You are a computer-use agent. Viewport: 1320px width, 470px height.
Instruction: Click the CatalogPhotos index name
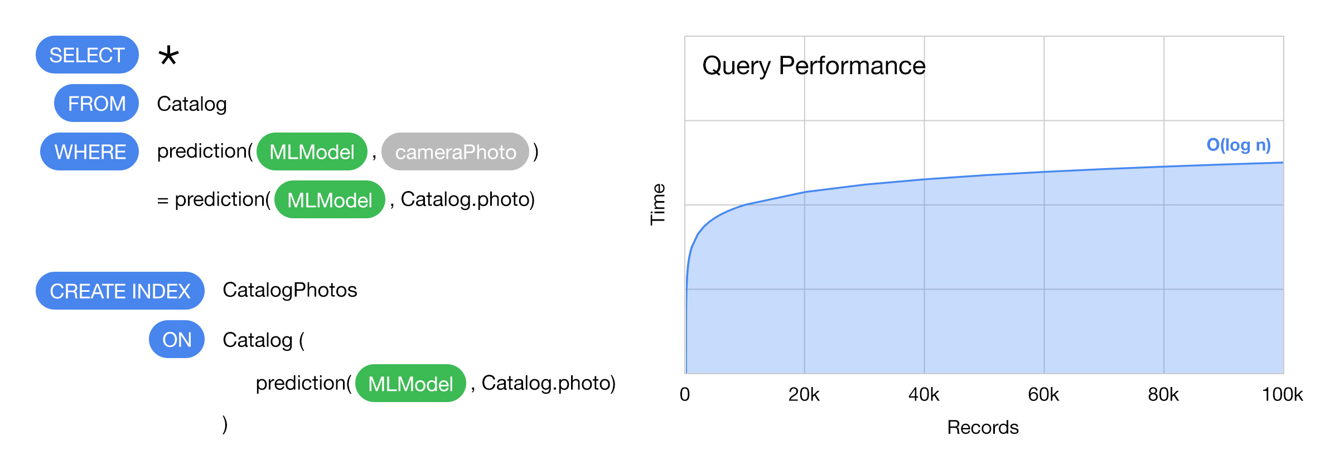click(x=289, y=290)
